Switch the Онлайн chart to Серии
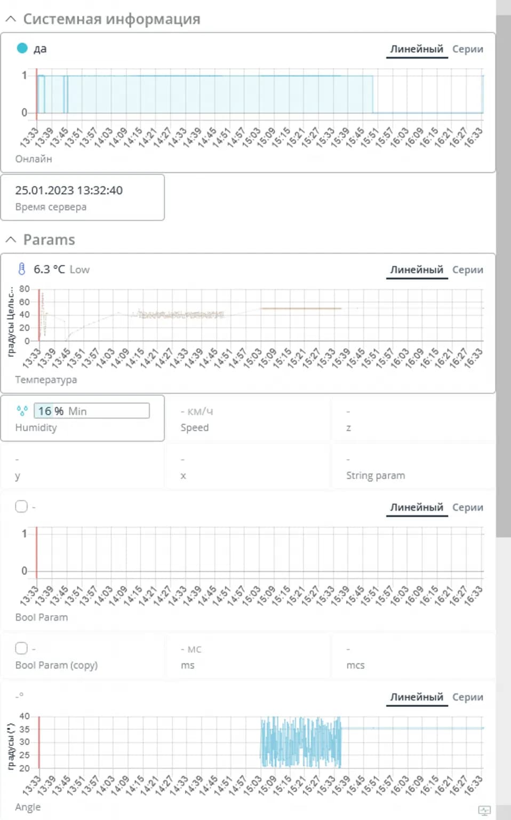The width and height of the screenshot is (511, 820). [x=467, y=49]
